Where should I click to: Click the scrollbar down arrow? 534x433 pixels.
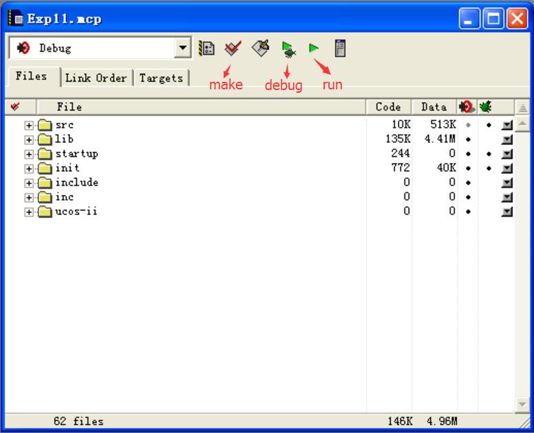click(523, 404)
